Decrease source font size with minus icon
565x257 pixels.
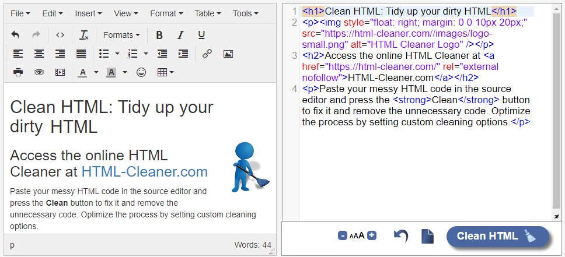click(342, 236)
